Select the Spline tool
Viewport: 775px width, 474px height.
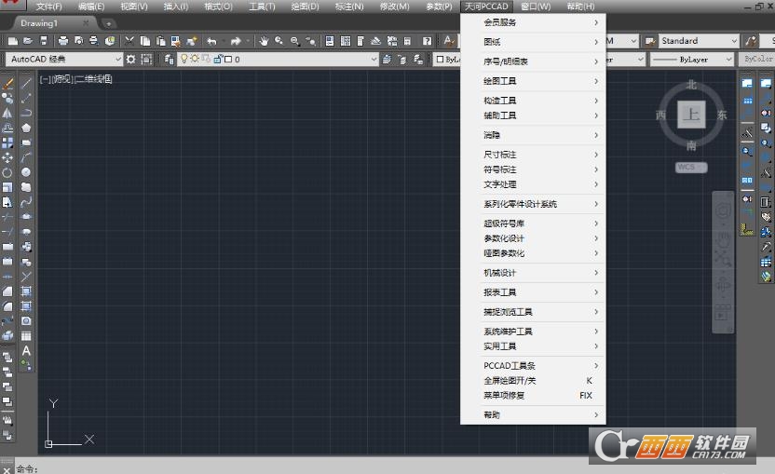[x=26, y=202]
